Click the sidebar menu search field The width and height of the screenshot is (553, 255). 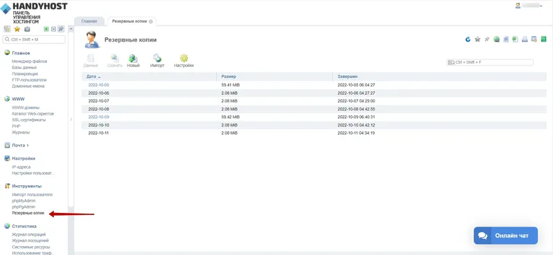click(x=34, y=39)
